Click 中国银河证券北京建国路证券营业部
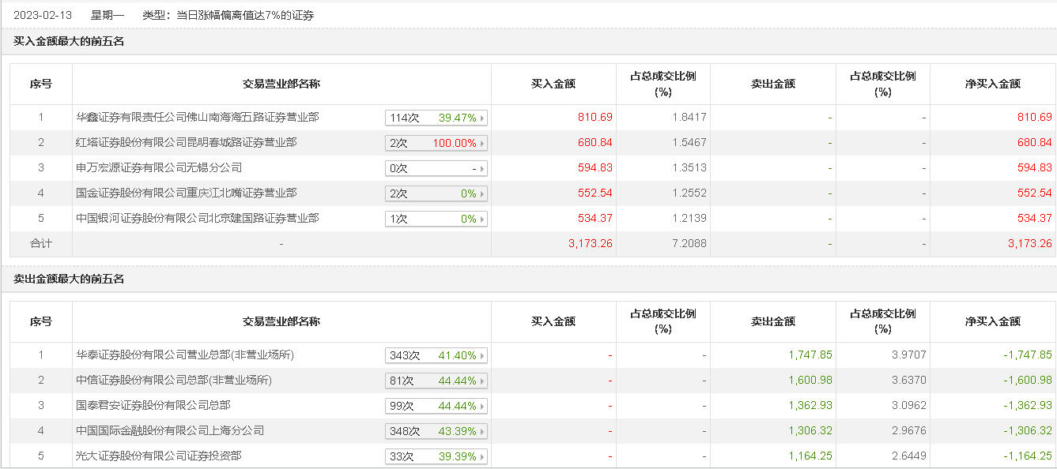This screenshot has height=469, width=1057. pos(197,218)
